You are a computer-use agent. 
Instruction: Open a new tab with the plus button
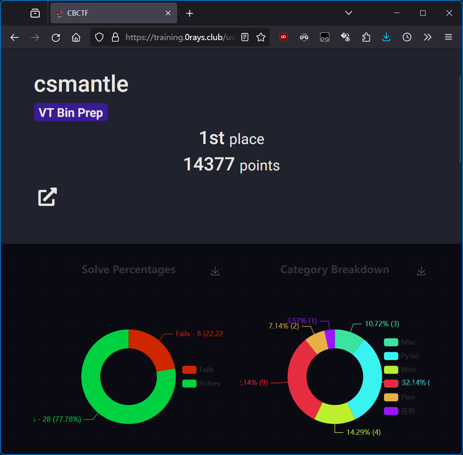pos(189,13)
